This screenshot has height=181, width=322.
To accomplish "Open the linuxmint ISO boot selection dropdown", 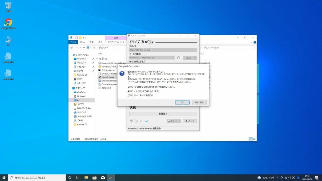I will coord(152,58).
